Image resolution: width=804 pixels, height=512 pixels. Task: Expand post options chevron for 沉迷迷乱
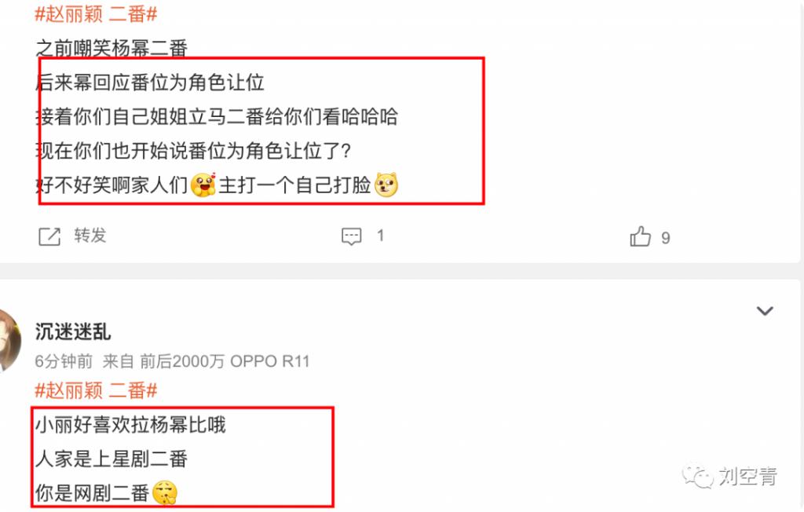765,311
